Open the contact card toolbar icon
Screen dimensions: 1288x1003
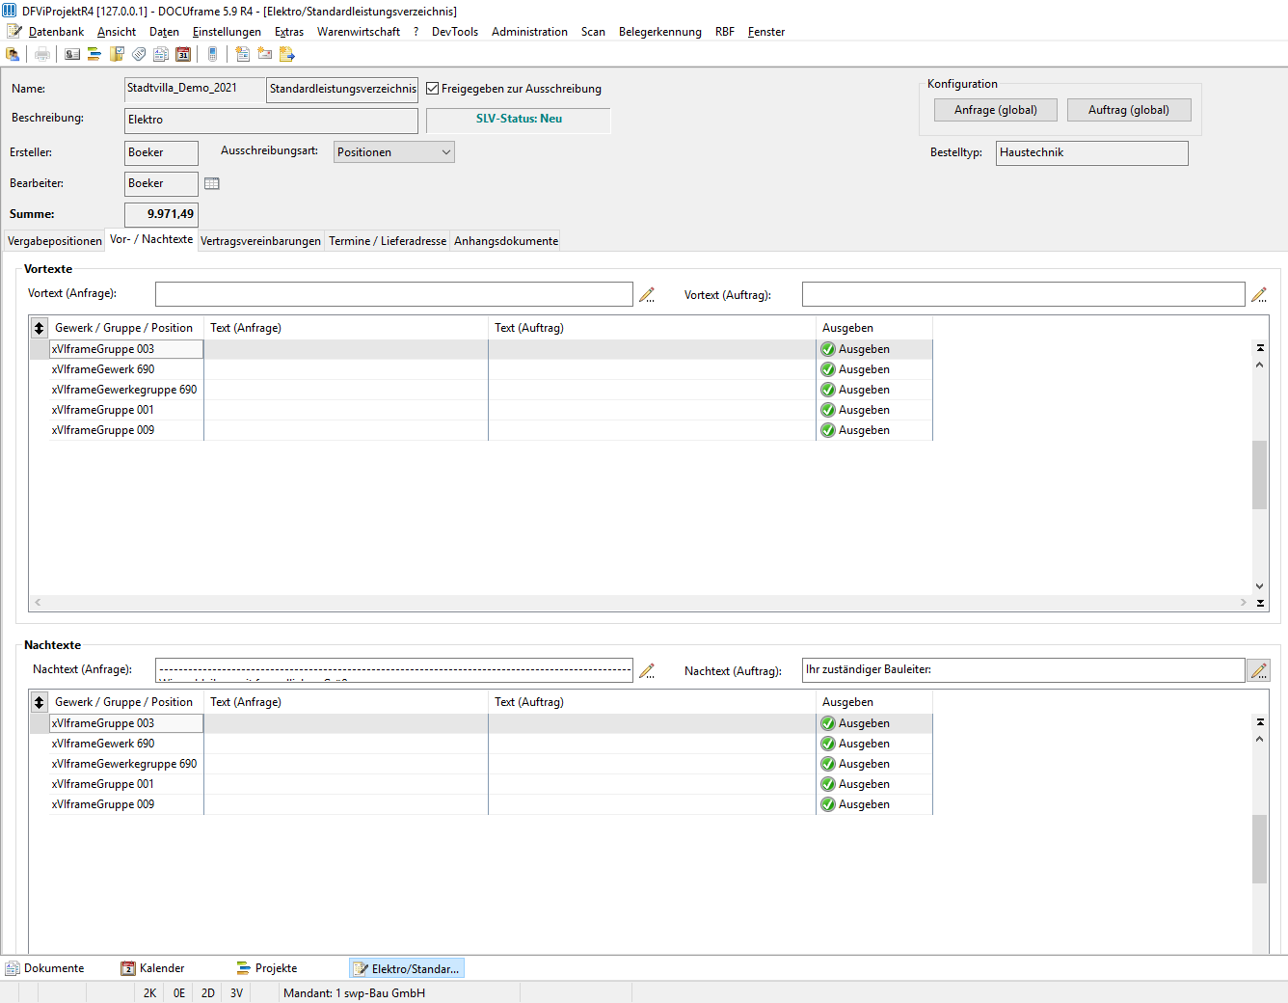point(72,54)
